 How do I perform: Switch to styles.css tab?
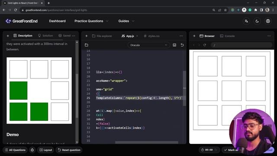click(x=152, y=36)
